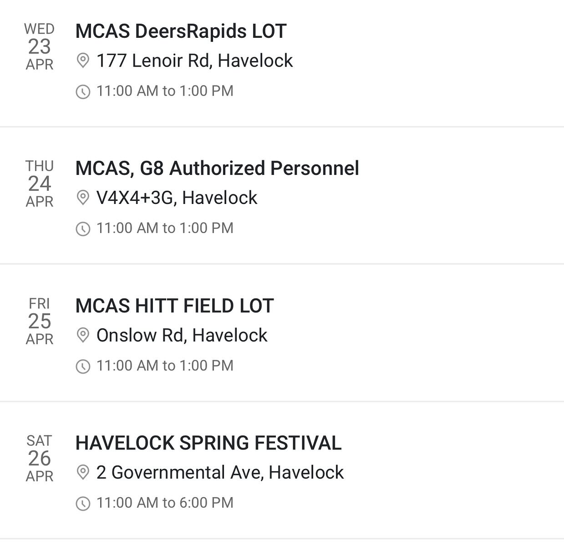Click the location pin beside 177 Lenoir Rd
564x545 pixels.
pyautogui.click(x=82, y=61)
